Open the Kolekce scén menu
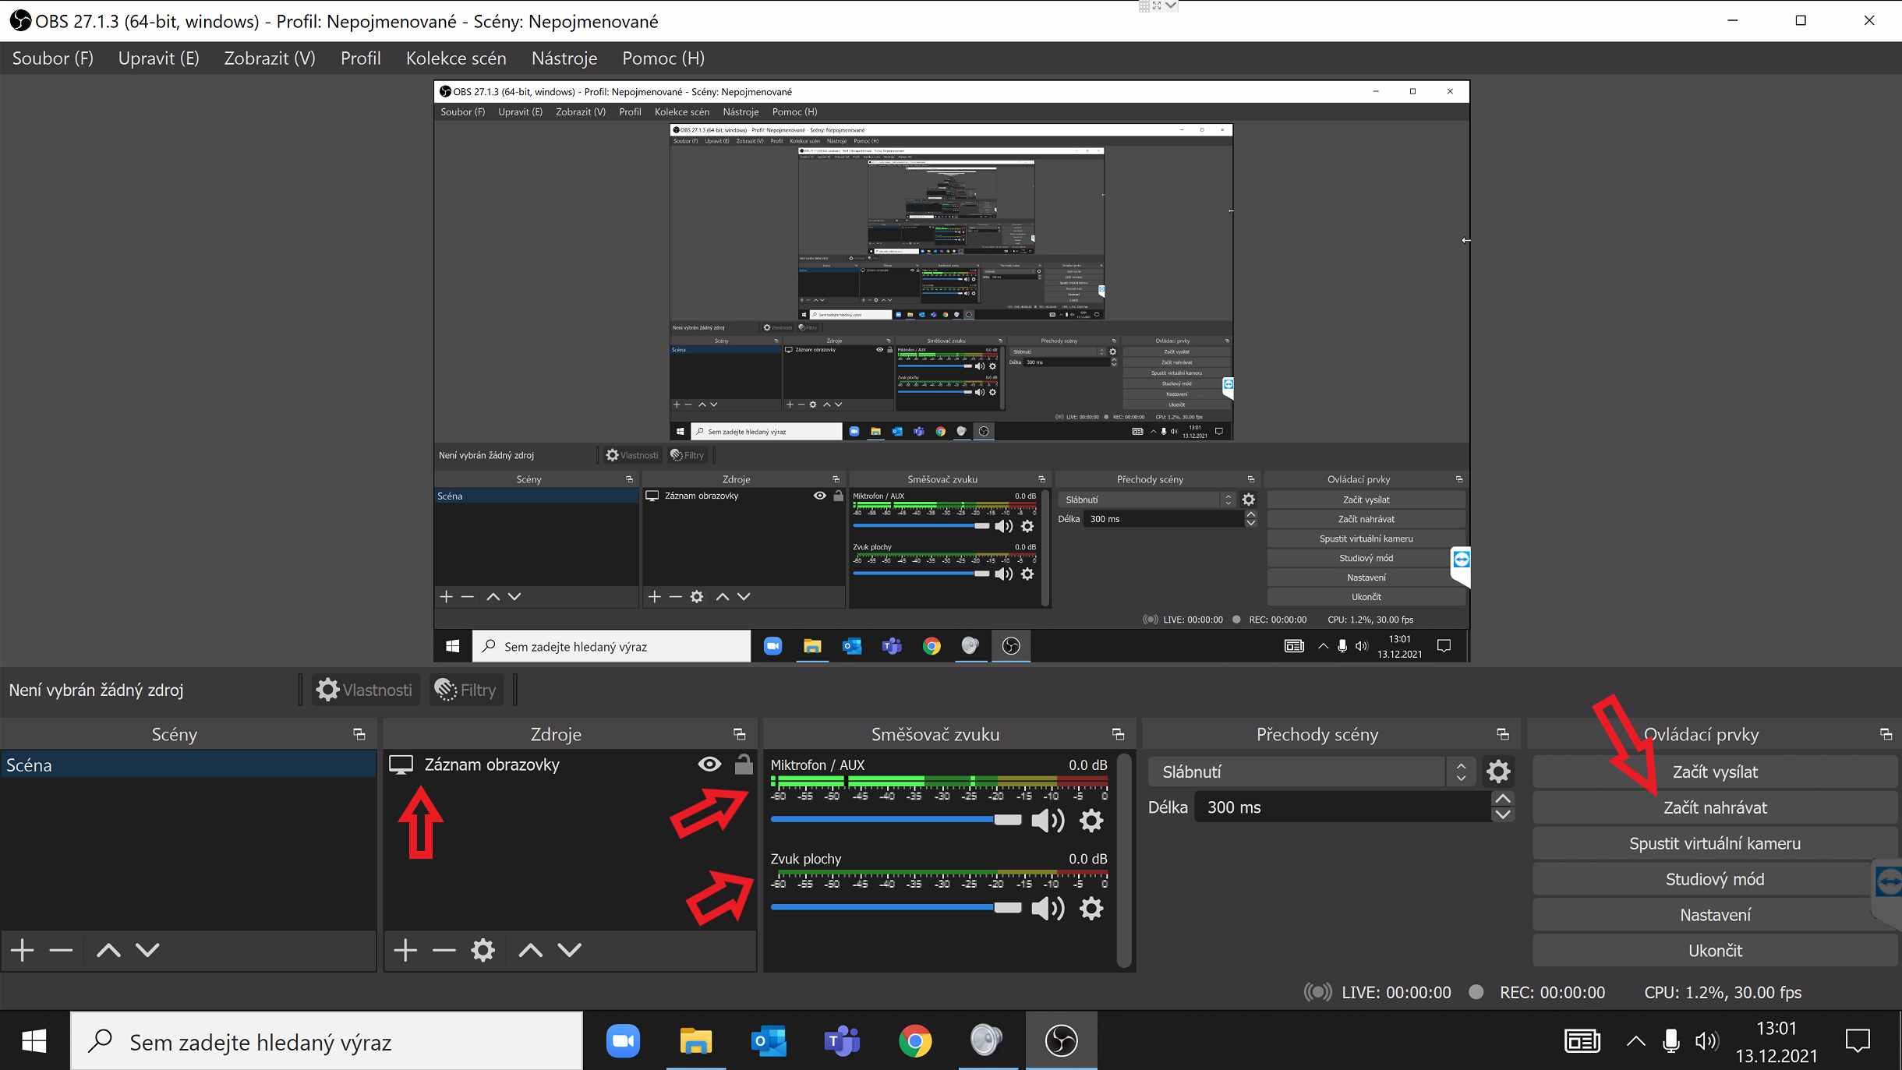Image resolution: width=1902 pixels, height=1070 pixels. point(456,58)
